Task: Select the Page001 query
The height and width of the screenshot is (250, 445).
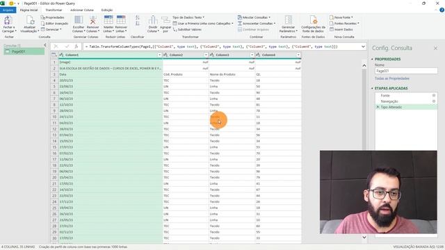Action: (24, 51)
